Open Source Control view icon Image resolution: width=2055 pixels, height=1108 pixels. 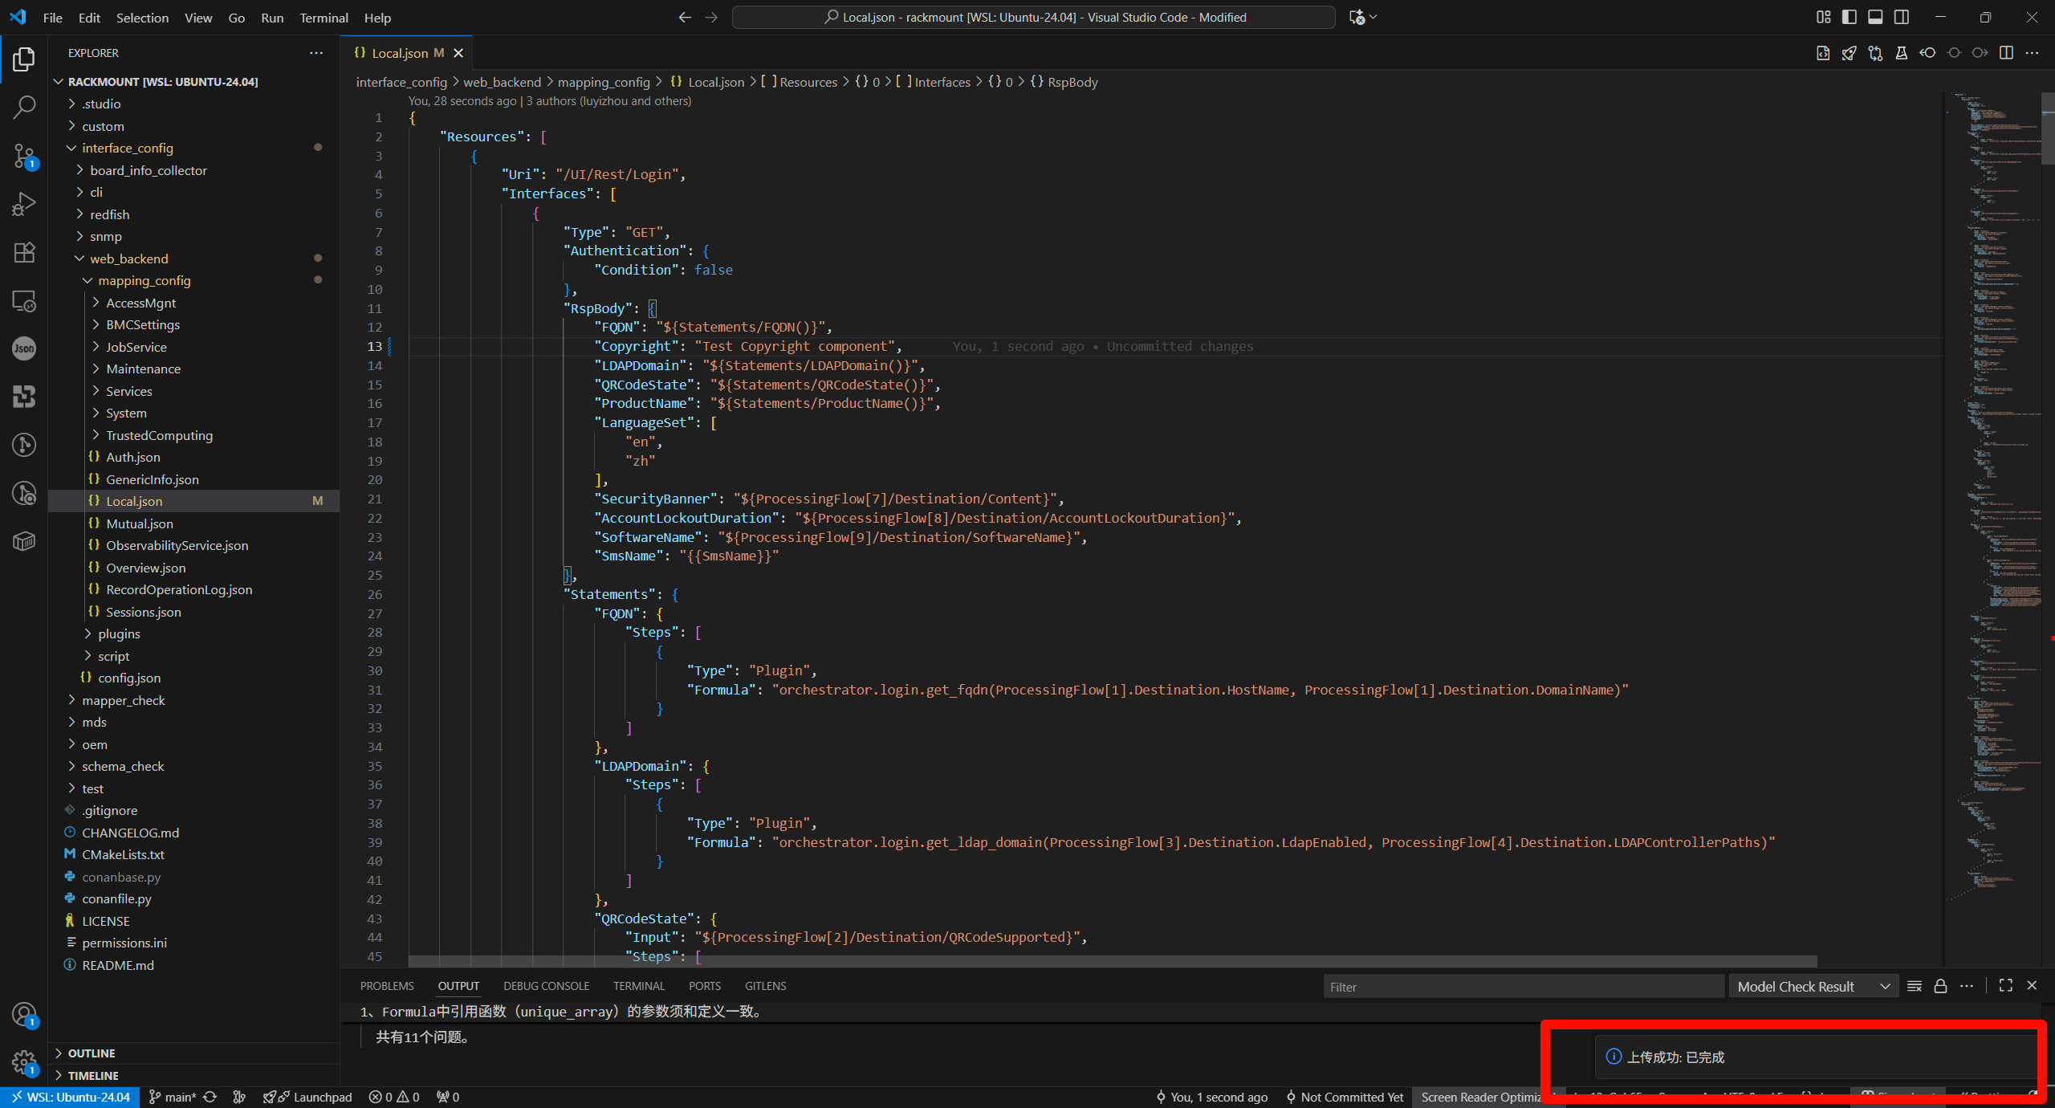click(x=24, y=156)
